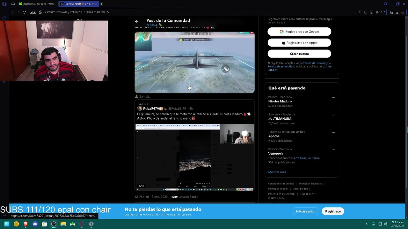Image resolution: width=408 pixels, height=229 pixels.
Task: Reload the current page
Action: (24, 12)
